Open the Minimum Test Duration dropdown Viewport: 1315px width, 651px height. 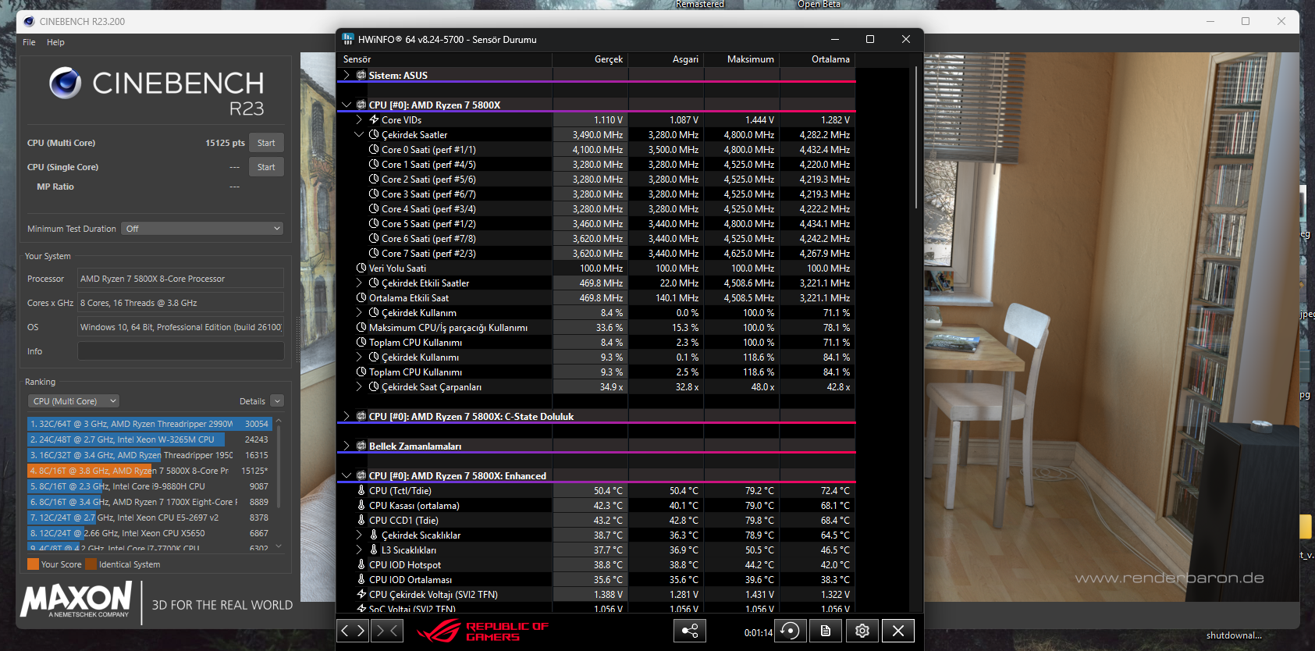coord(203,229)
